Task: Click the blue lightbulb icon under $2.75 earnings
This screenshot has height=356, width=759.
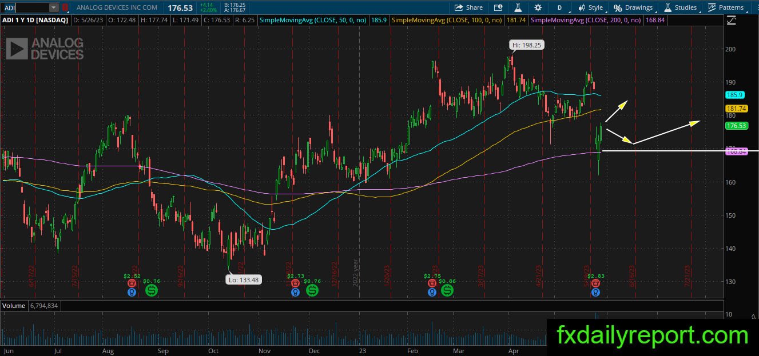Action: pos(432,292)
